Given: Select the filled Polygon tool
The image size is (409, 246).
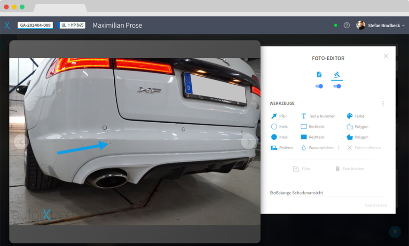Looking at the screenshot, I should click(x=357, y=137).
